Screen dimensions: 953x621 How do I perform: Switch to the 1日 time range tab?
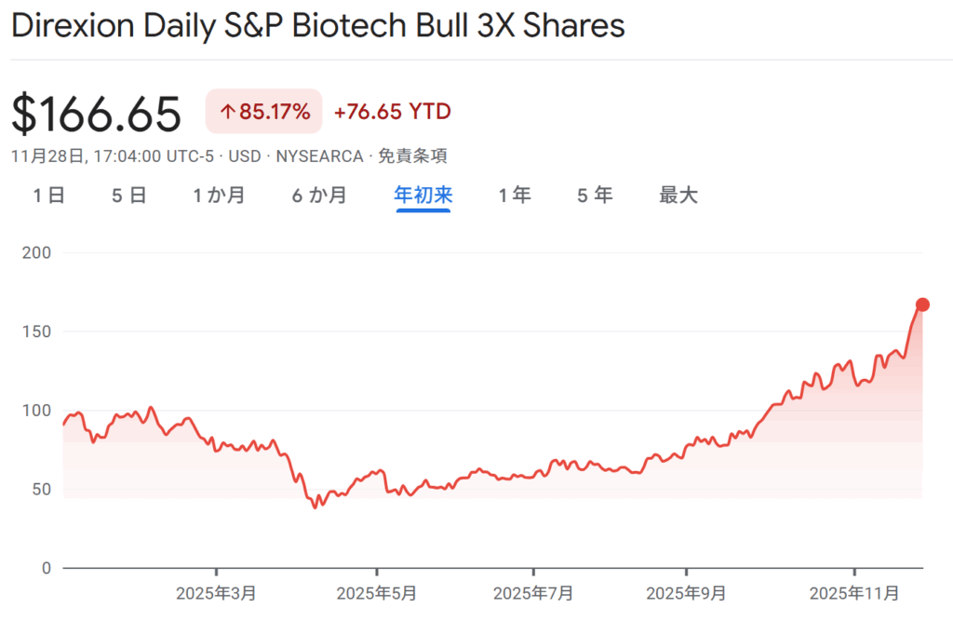pos(48,196)
